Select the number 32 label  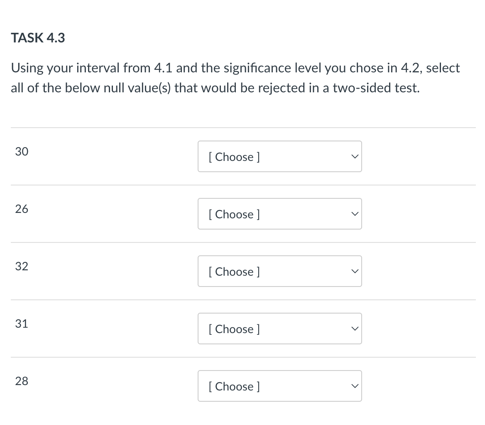point(22,266)
